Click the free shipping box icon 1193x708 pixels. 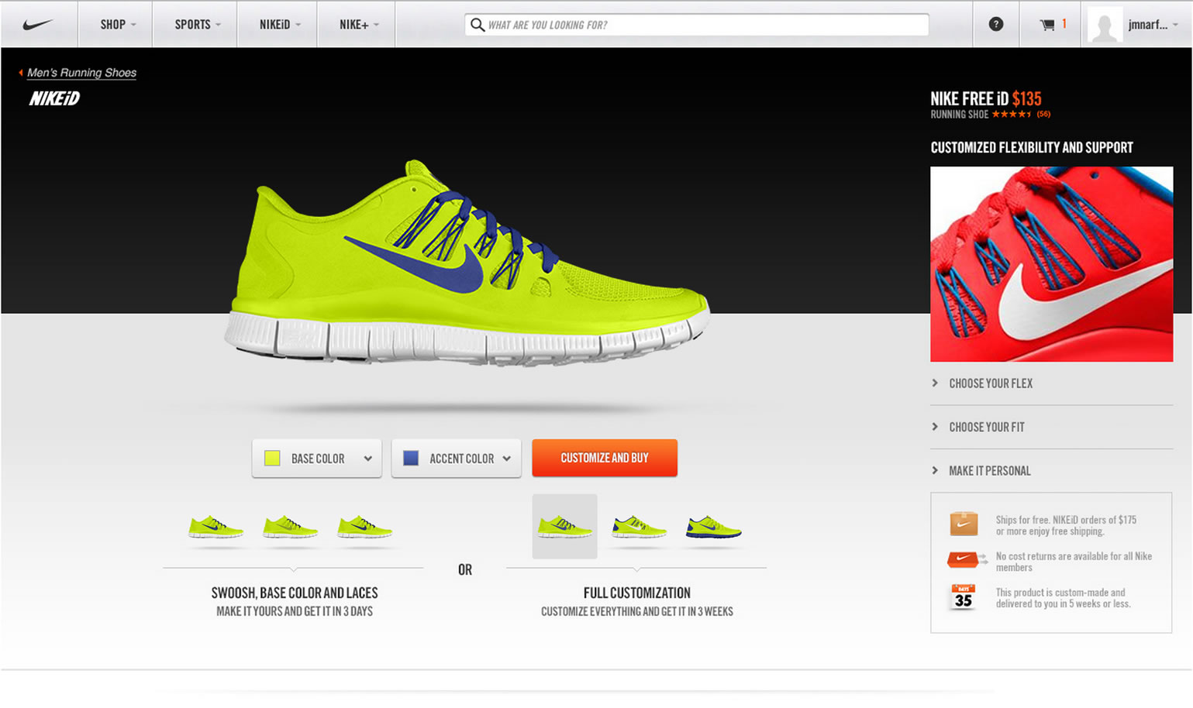tap(964, 524)
